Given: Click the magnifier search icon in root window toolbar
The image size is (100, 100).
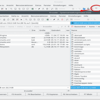Looking at the screenshot, I should [26, 19].
